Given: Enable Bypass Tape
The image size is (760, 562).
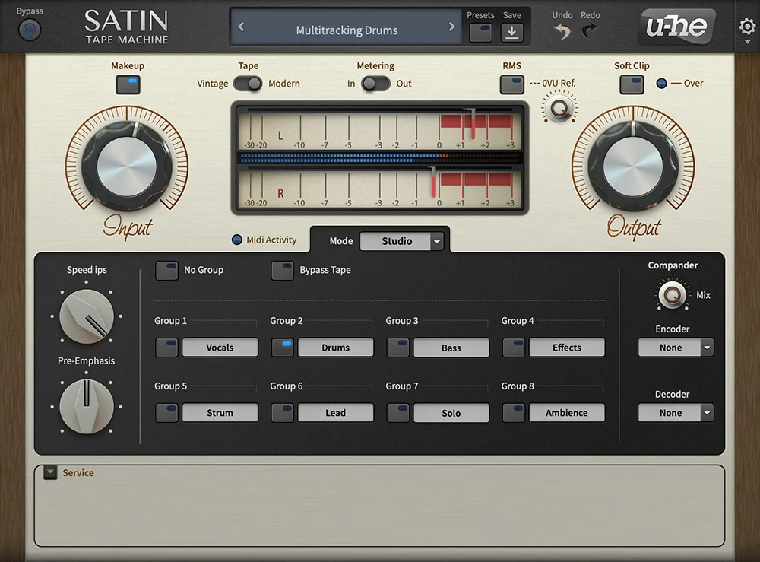Looking at the screenshot, I should [x=282, y=270].
